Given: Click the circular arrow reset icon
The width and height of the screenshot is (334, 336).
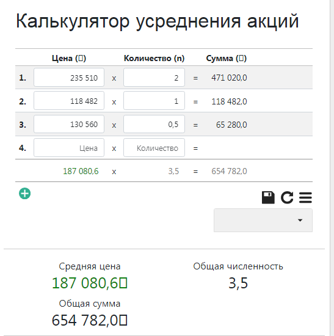Looking at the screenshot, I should click(x=287, y=197).
